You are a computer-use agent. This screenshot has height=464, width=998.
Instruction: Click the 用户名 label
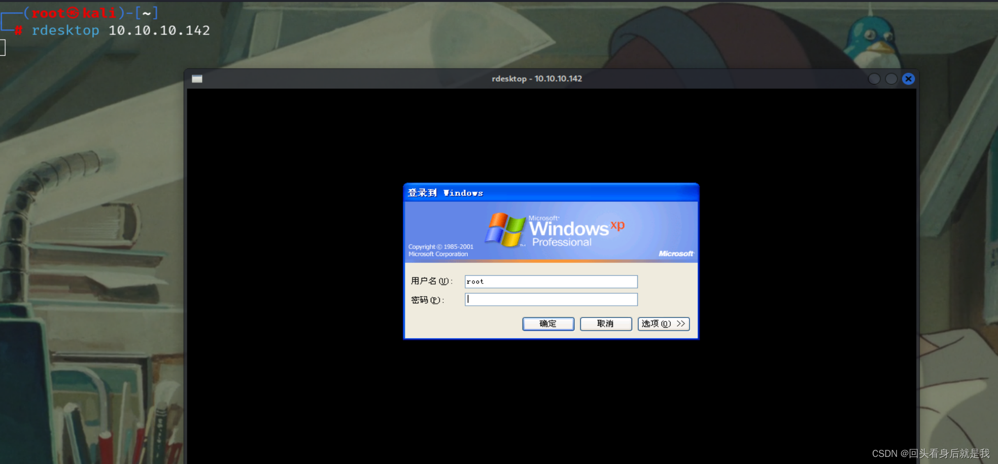[x=432, y=281]
